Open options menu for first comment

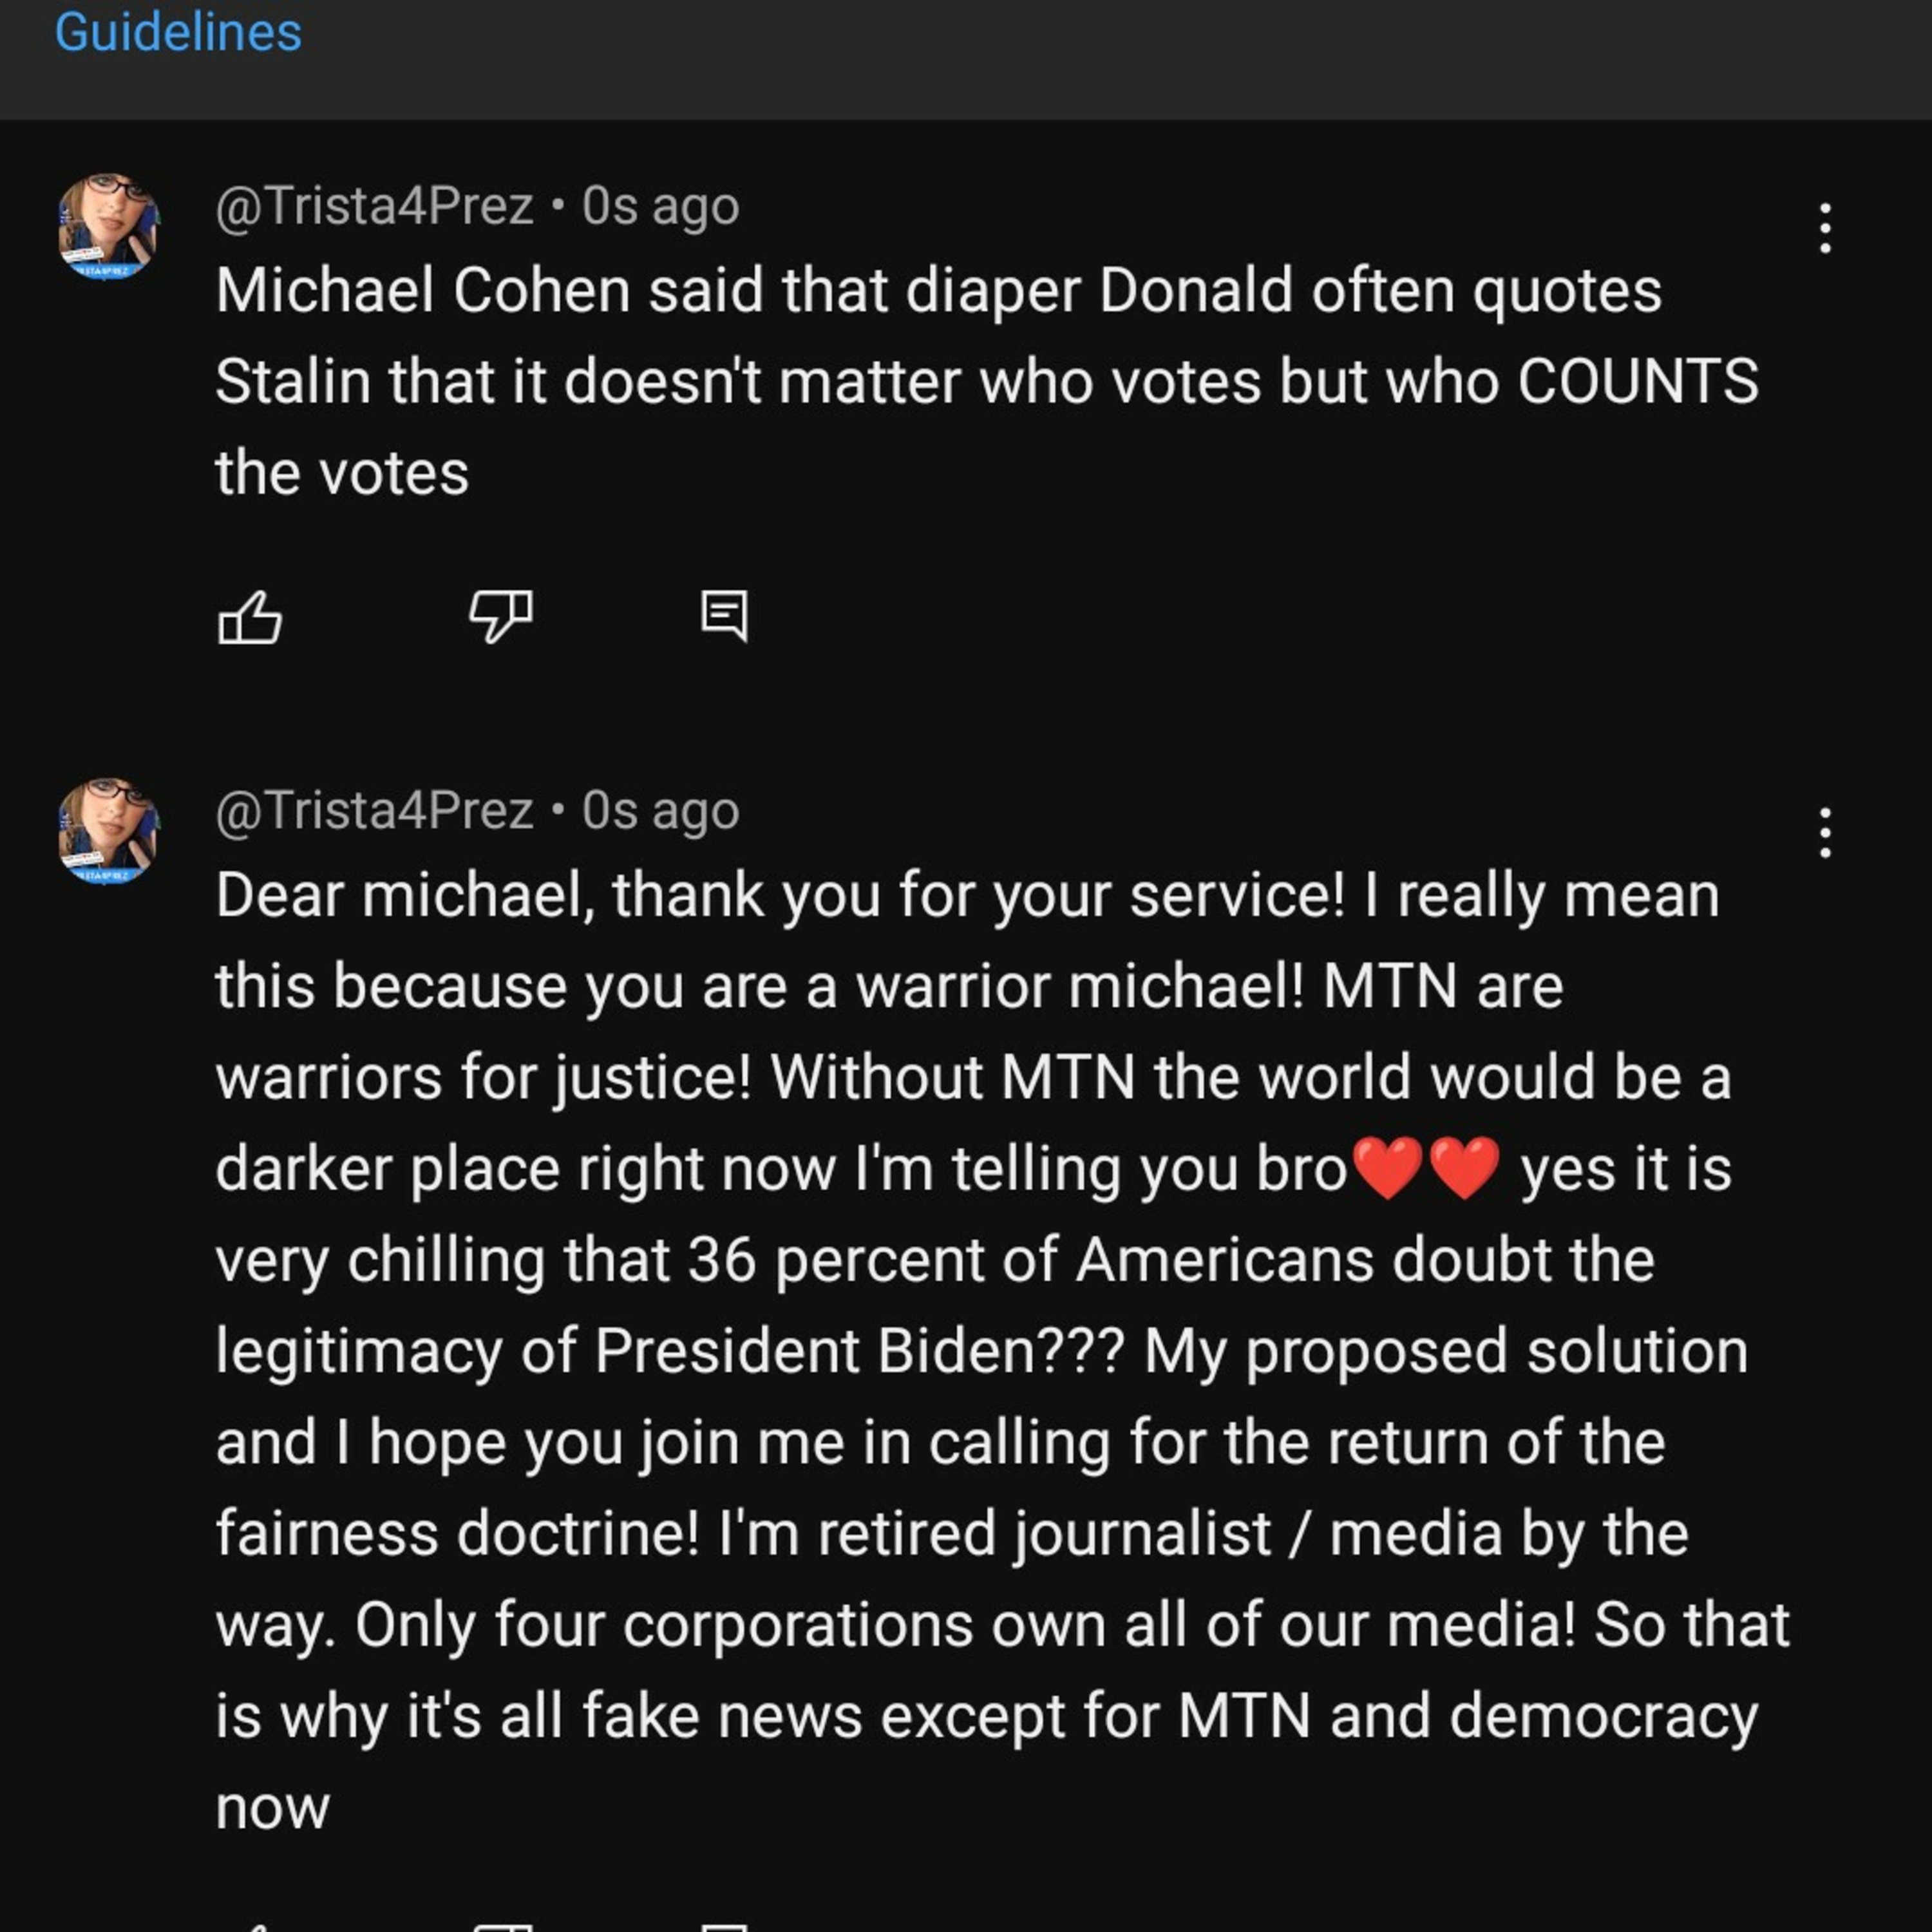pos(1825,228)
